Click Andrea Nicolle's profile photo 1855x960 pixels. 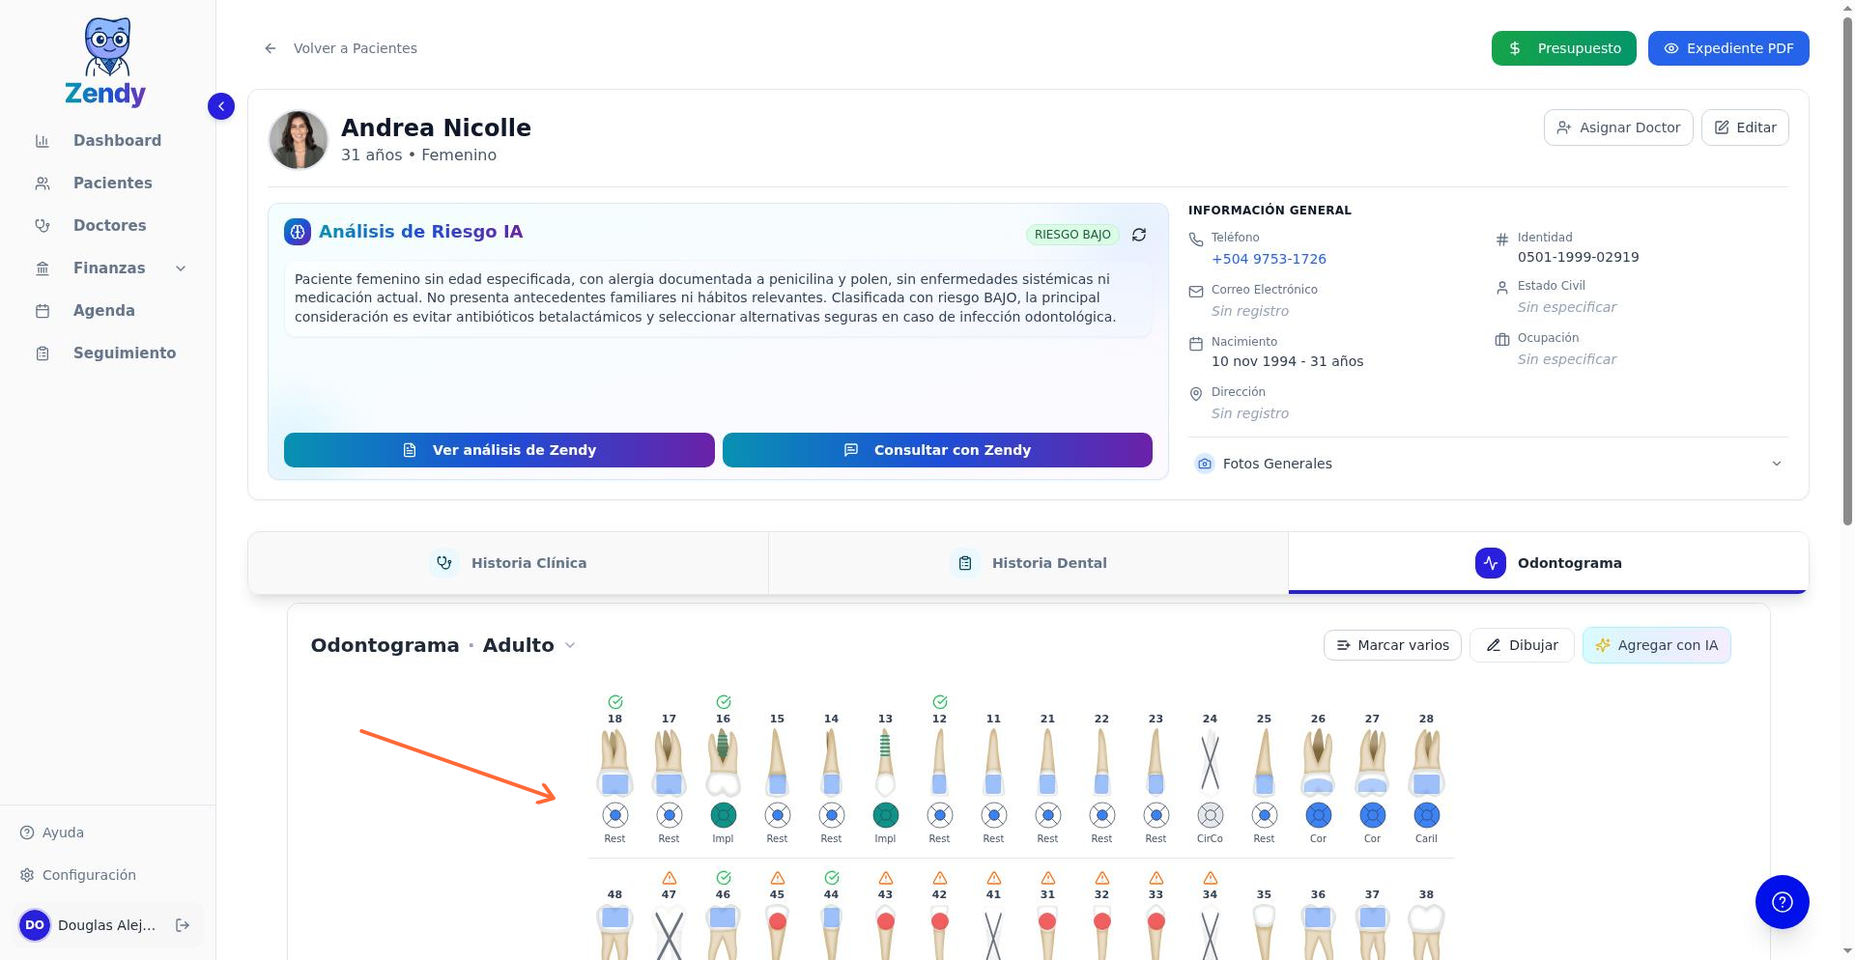point(298,140)
